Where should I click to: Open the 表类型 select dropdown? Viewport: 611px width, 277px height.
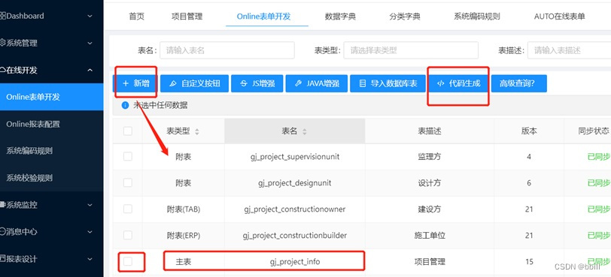pos(411,50)
